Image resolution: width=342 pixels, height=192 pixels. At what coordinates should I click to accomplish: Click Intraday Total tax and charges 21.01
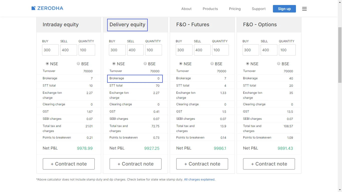coord(89,126)
